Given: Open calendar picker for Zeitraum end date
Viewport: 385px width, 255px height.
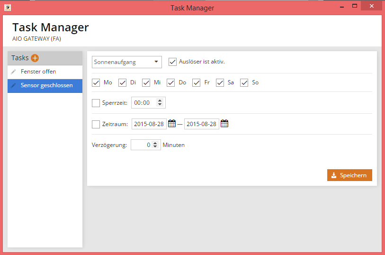Looking at the screenshot, I should tap(224, 124).
